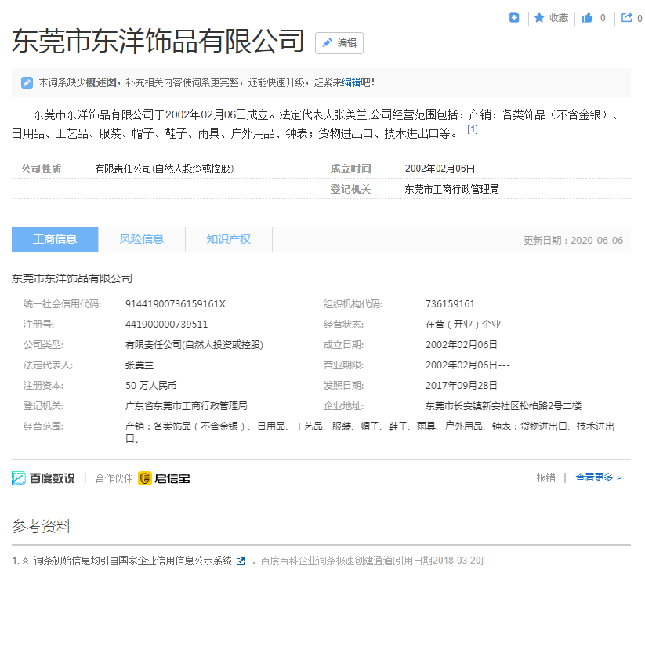Open the 知识产权 tab

pos(229,239)
